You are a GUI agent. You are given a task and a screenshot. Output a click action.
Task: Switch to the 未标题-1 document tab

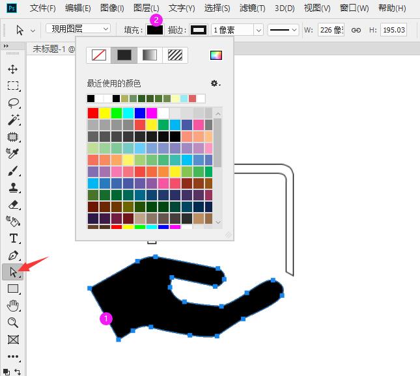(x=53, y=49)
